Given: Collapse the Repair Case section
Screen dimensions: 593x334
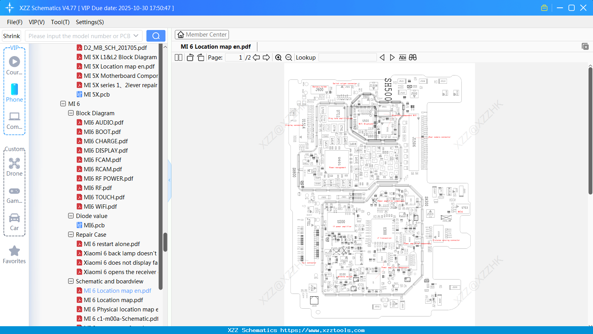Looking at the screenshot, I should click(x=71, y=234).
